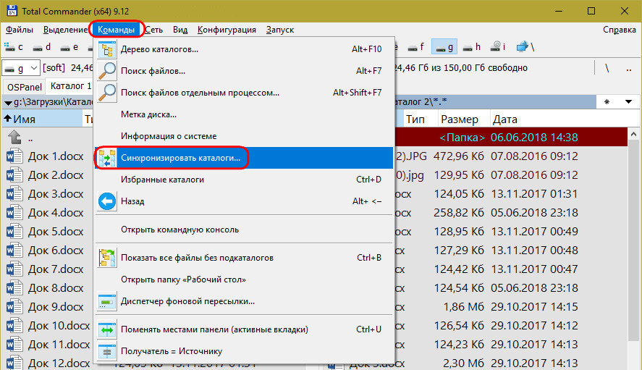Open the Сеть menu
Viewport: 642px width, 370px height.
pos(154,30)
